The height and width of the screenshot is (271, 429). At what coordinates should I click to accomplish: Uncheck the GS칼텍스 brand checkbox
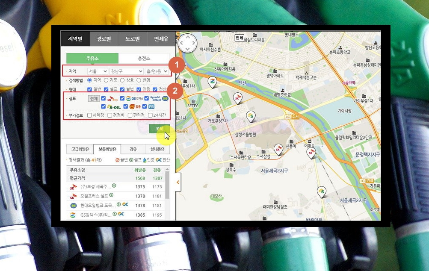(x=122, y=98)
